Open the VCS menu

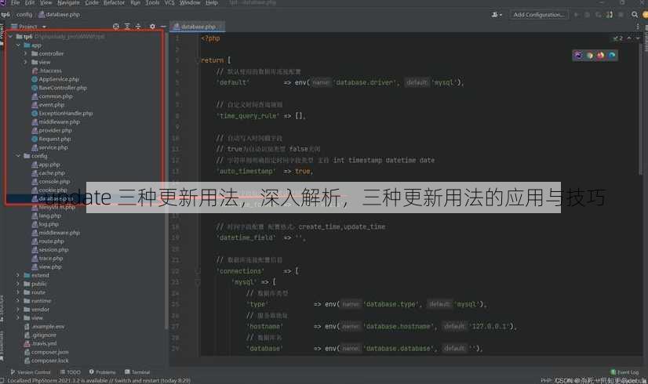[x=169, y=2]
